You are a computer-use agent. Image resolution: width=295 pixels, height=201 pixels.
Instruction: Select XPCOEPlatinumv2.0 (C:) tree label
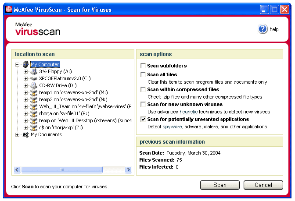pos(65,78)
